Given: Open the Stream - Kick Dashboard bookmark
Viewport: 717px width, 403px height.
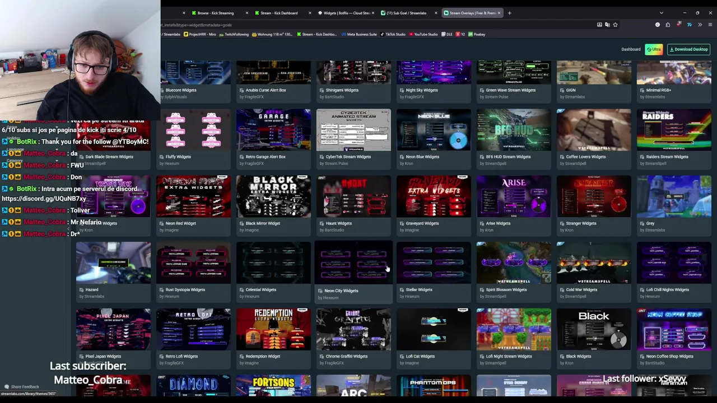Looking at the screenshot, I should pos(318,34).
